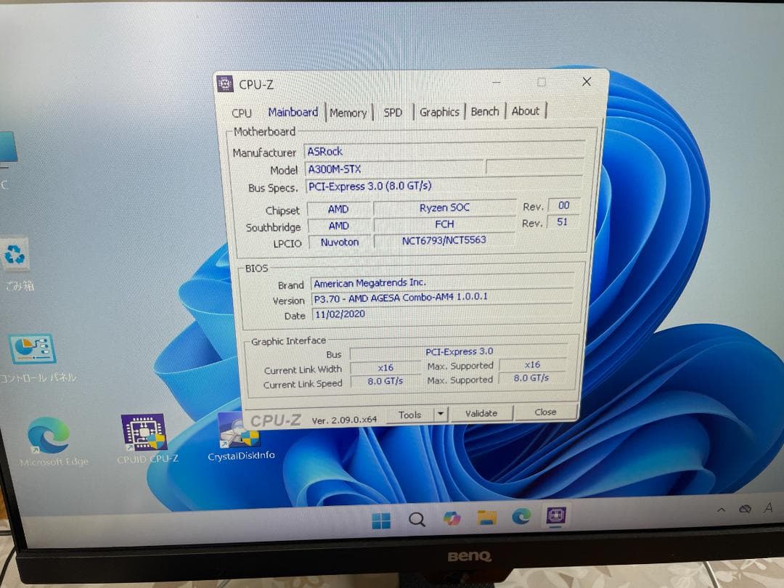Open Search from the taskbar

416,519
